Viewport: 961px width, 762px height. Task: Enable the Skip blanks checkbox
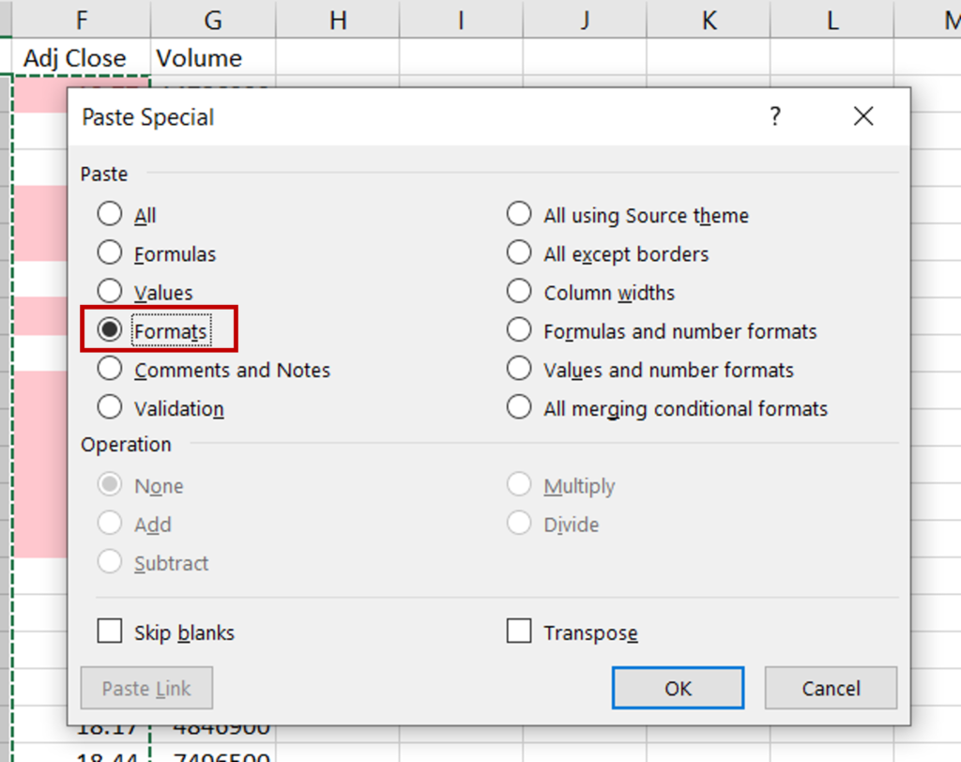click(110, 631)
